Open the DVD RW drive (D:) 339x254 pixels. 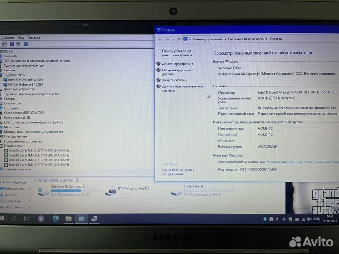[x=127, y=190]
